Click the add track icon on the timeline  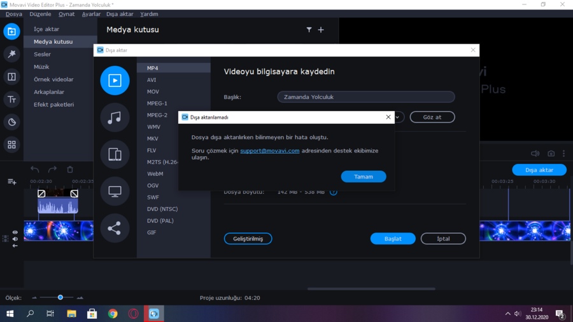[11, 181]
